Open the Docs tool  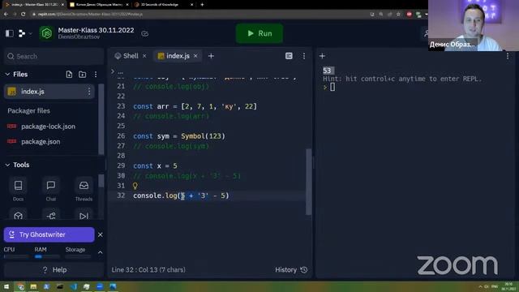pyautogui.click(x=18, y=189)
